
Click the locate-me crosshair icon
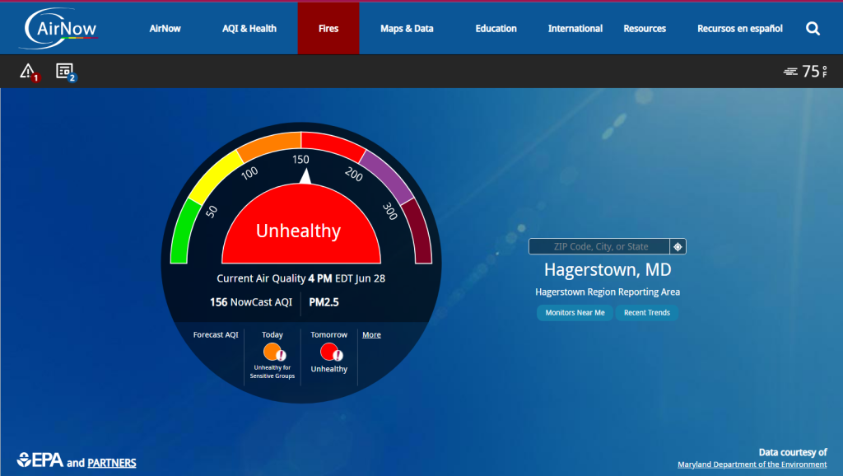[677, 246]
